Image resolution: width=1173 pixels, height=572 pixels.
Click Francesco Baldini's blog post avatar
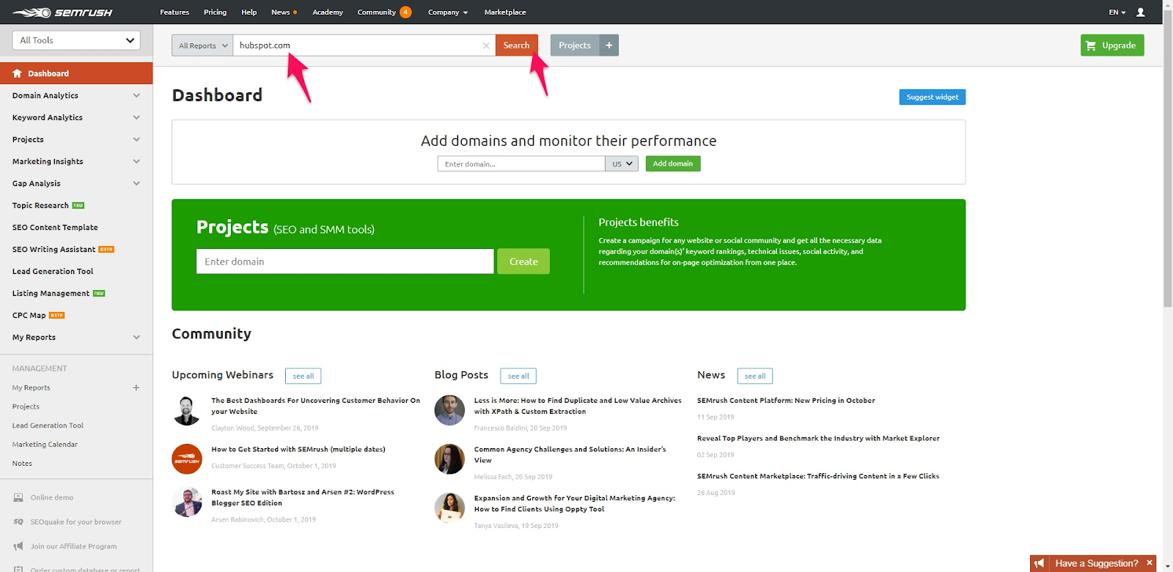(x=449, y=410)
